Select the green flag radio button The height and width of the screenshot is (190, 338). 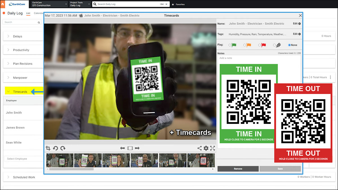coord(230,45)
